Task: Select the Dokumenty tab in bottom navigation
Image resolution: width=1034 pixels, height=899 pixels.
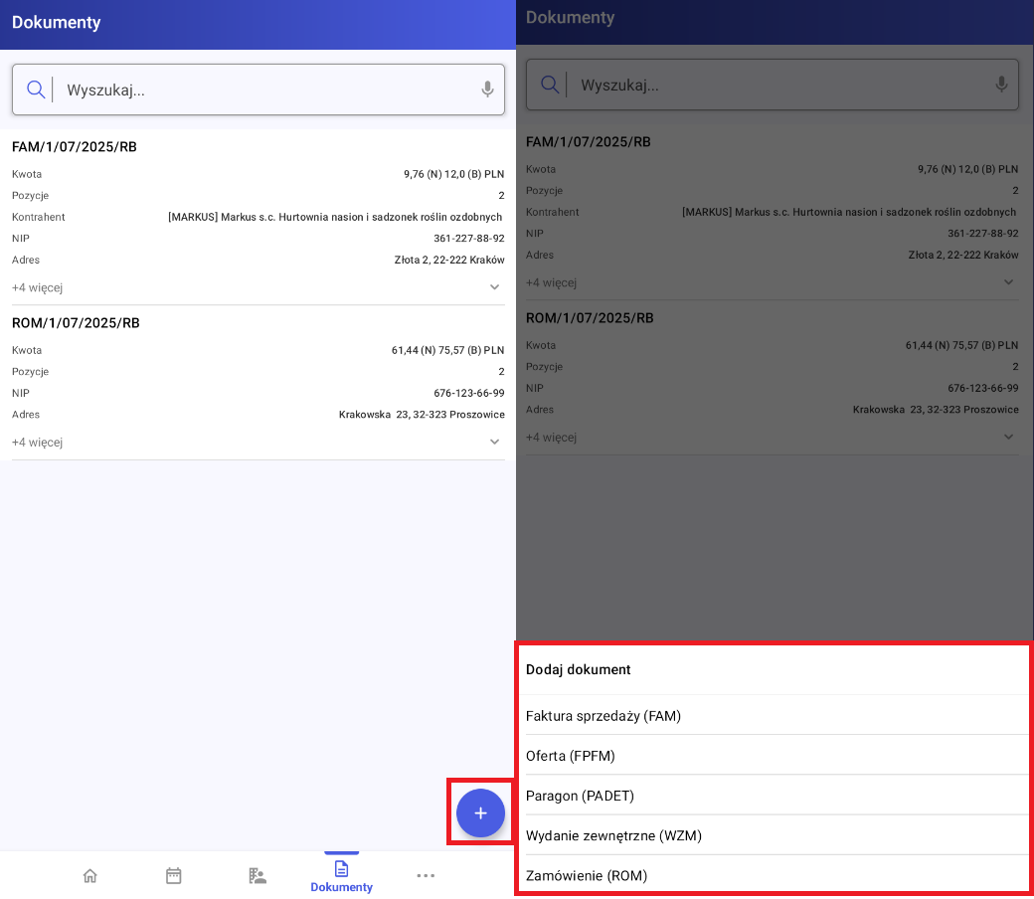Action: [x=342, y=876]
